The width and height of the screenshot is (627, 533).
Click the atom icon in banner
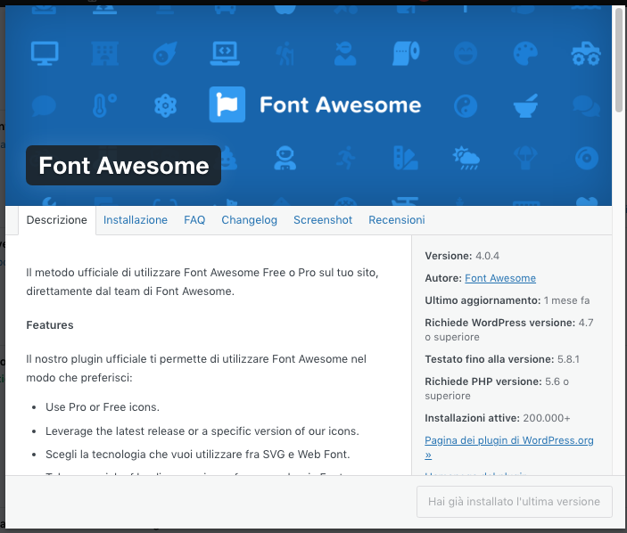[165, 105]
